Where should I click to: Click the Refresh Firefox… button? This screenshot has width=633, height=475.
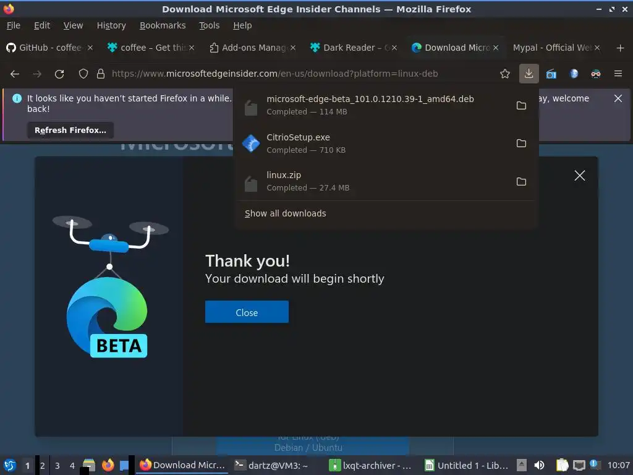70,130
